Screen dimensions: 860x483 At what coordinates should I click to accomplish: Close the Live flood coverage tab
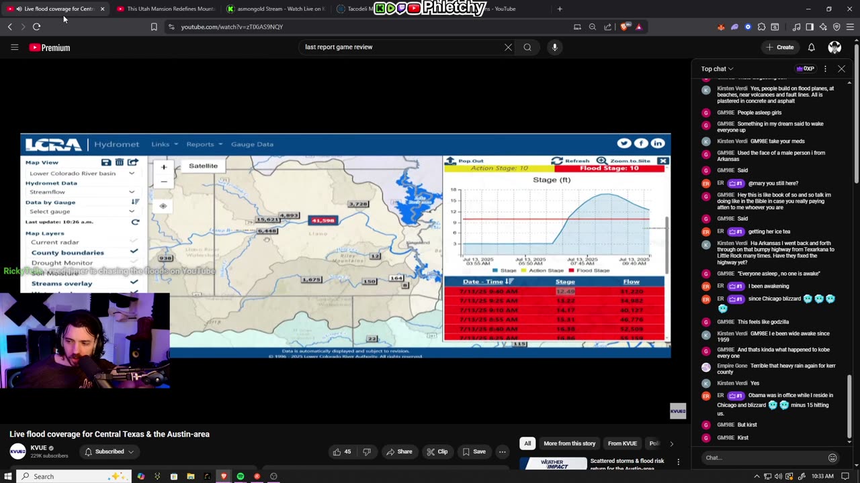point(102,9)
